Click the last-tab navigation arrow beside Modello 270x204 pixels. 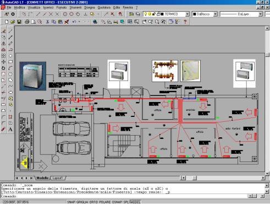click(31, 178)
